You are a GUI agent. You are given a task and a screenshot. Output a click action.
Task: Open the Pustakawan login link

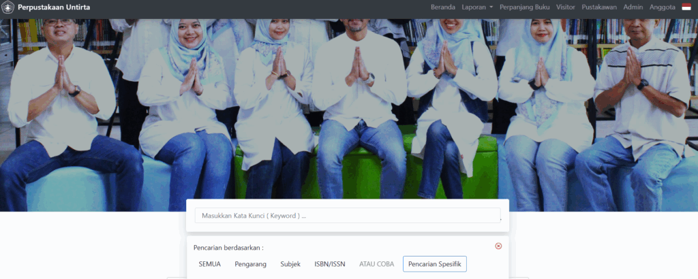[599, 7]
